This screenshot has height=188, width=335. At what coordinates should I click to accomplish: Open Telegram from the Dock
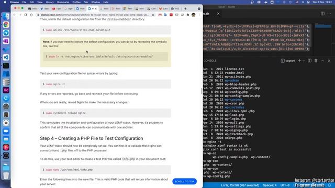pyautogui.click(x=6, y=33)
